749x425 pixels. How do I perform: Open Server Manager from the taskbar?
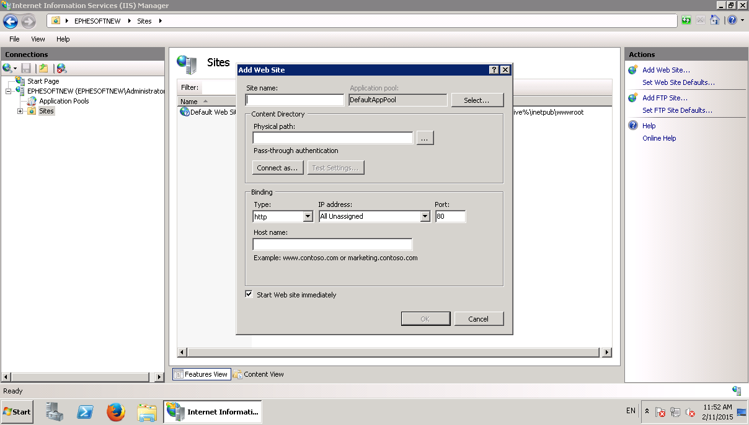click(x=55, y=411)
